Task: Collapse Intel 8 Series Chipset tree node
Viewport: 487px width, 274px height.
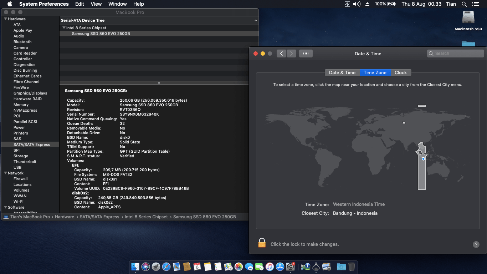Action: pyautogui.click(x=64, y=28)
